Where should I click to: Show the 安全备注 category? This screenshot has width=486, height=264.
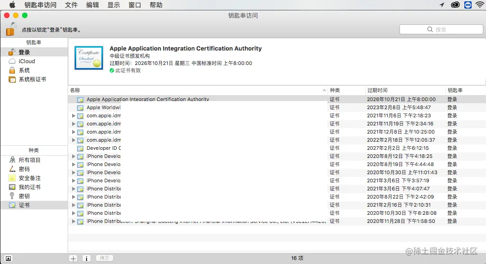(x=34, y=178)
